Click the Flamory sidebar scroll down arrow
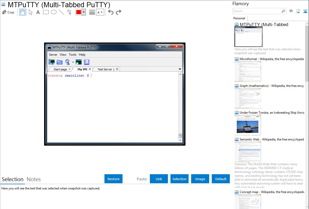Image resolution: width=309 pixels, height=209 pixels. tap(307, 207)
